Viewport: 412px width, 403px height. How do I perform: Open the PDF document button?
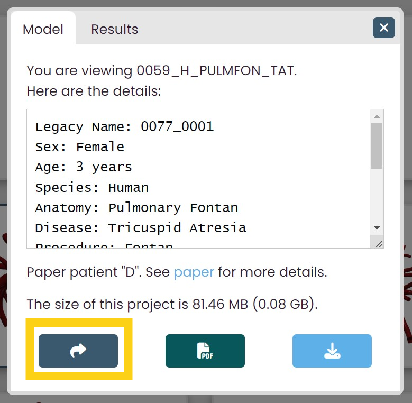click(205, 351)
